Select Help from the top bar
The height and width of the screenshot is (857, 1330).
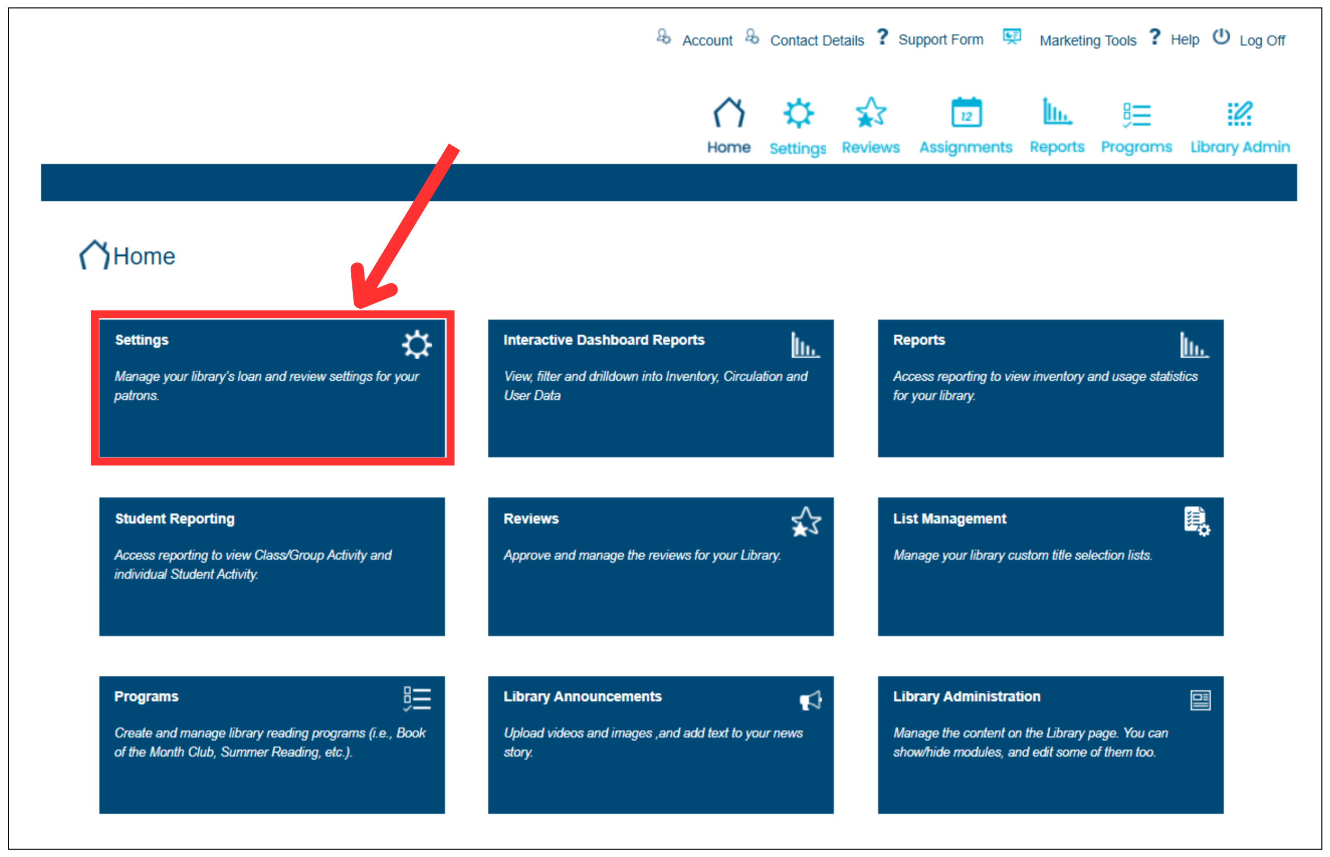1184,39
